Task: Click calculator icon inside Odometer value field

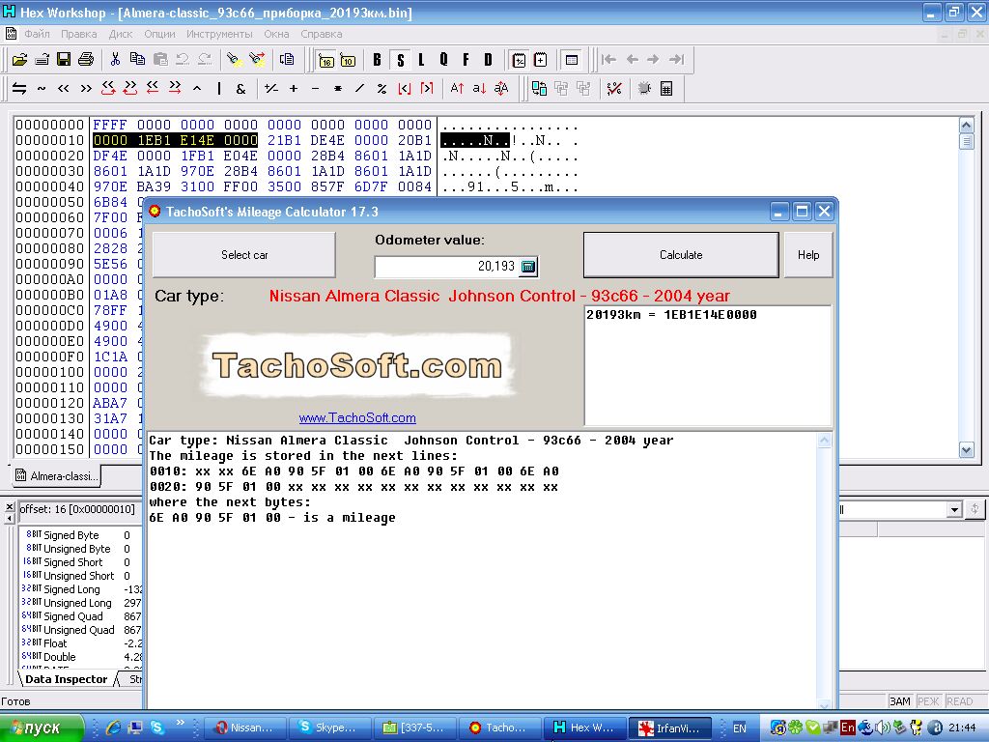Action: click(528, 267)
